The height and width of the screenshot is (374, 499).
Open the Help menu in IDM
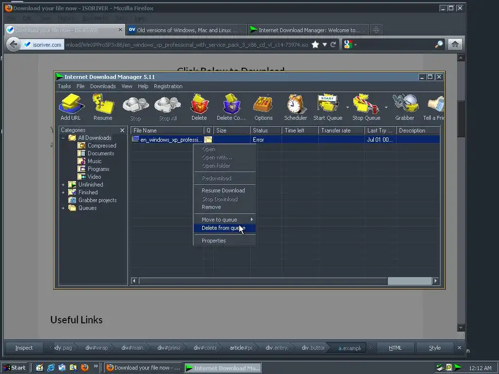click(143, 86)
